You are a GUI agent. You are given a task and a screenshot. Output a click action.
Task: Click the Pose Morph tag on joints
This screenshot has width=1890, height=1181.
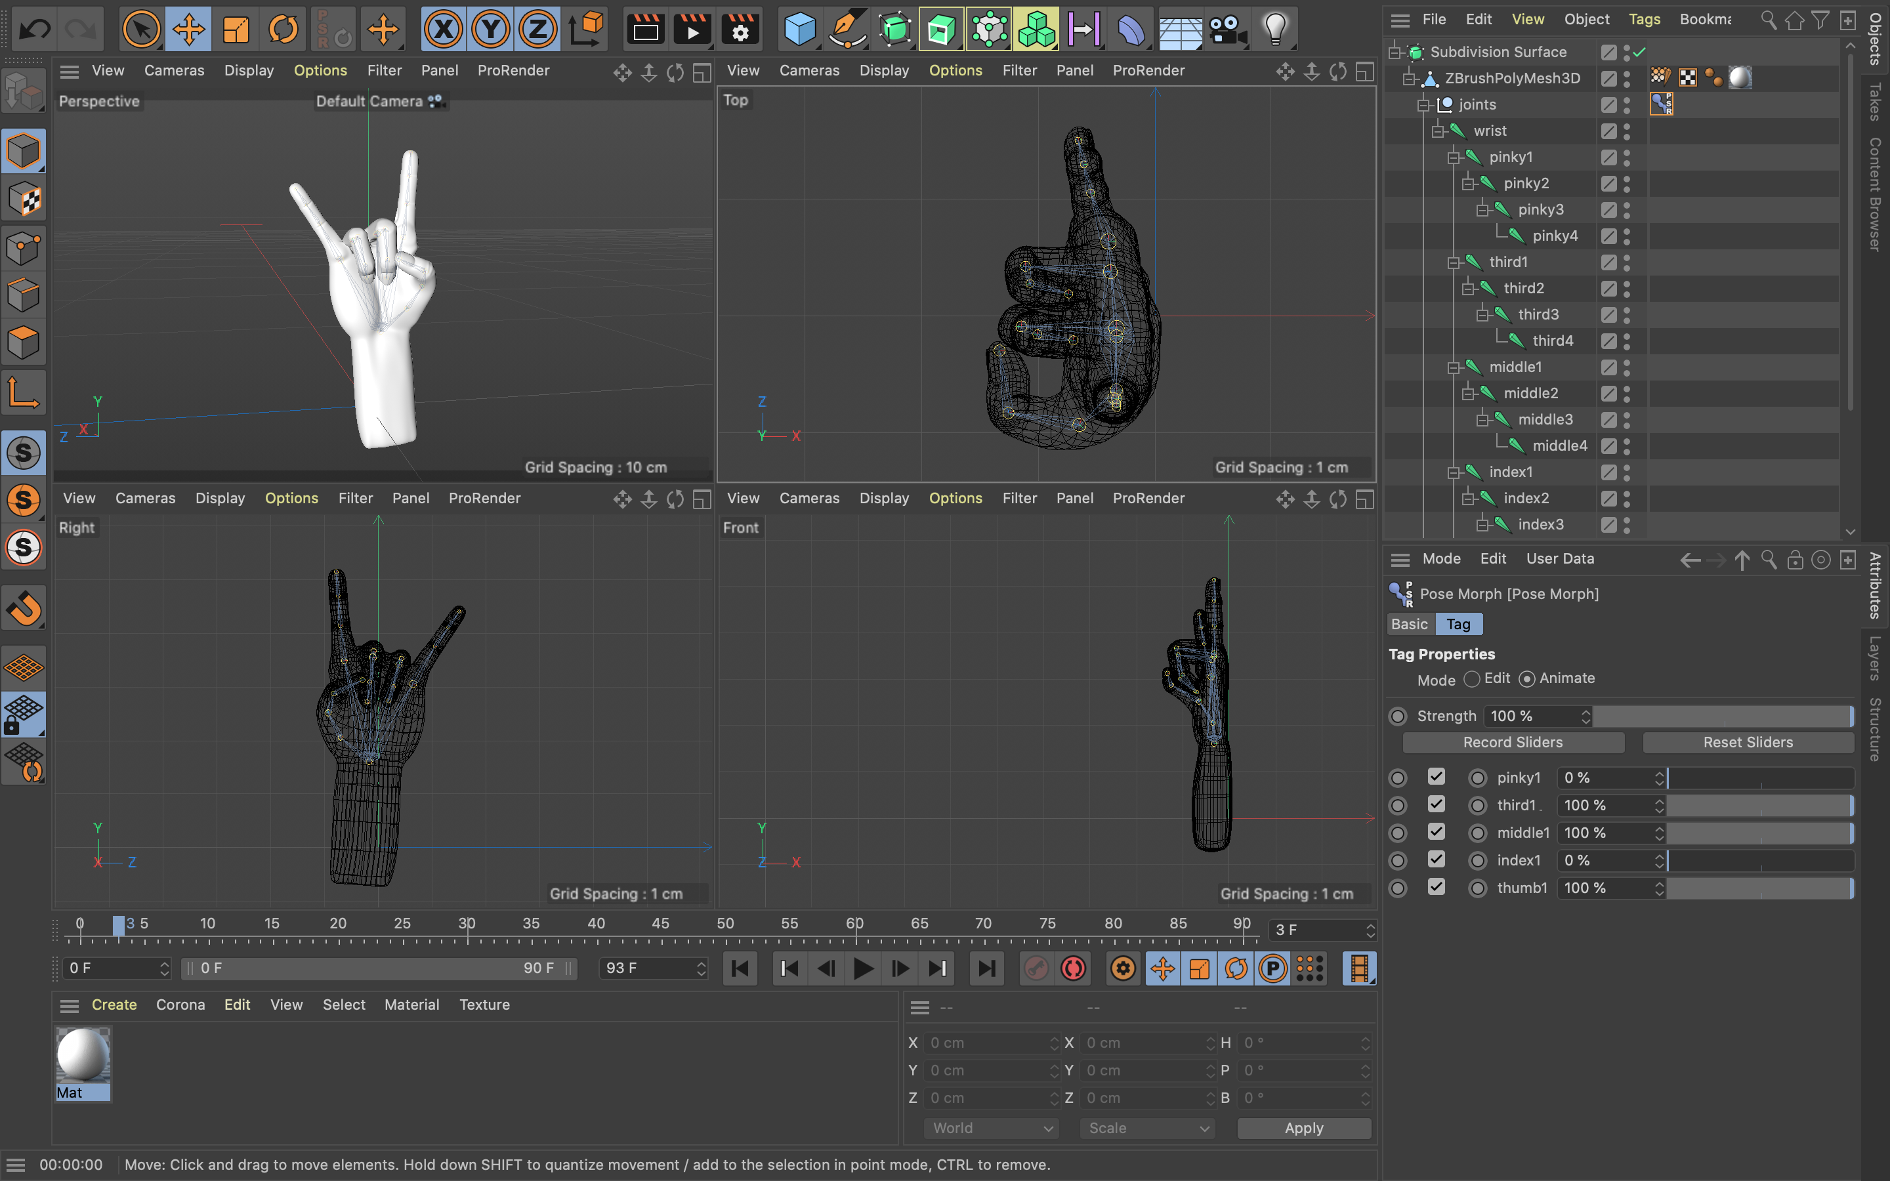1661,104
